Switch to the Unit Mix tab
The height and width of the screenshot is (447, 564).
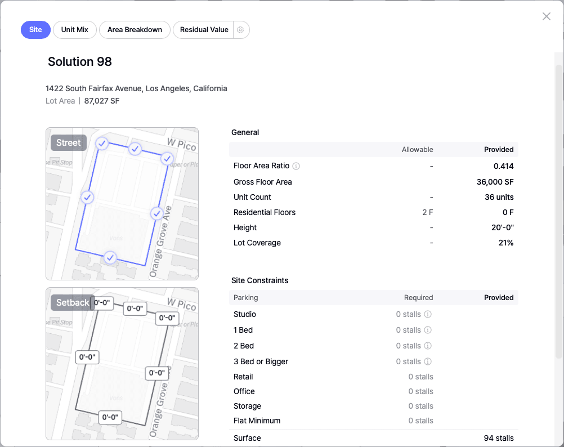[x=75, y=30]
